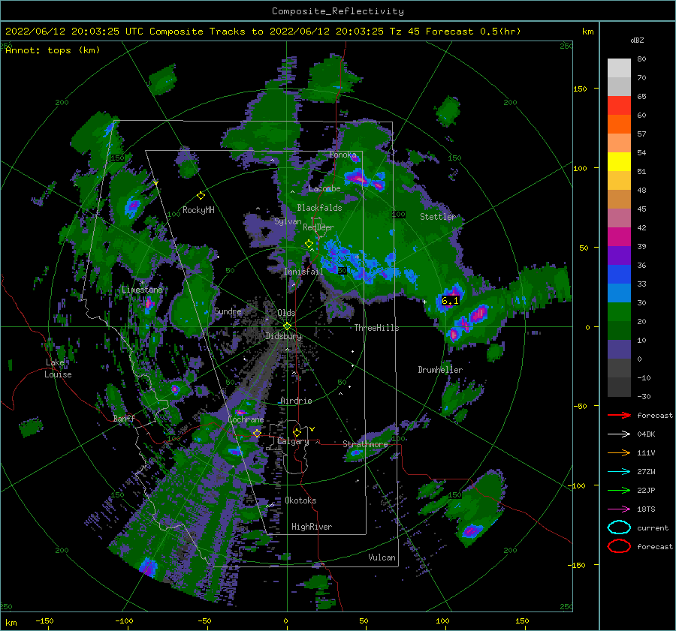The image size is (676, 631).
Task: Select the Calgary label
Action: tap(293, 441)
